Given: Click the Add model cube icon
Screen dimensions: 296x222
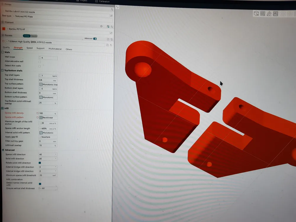Looking at the screenshot, I should point(256,13).
